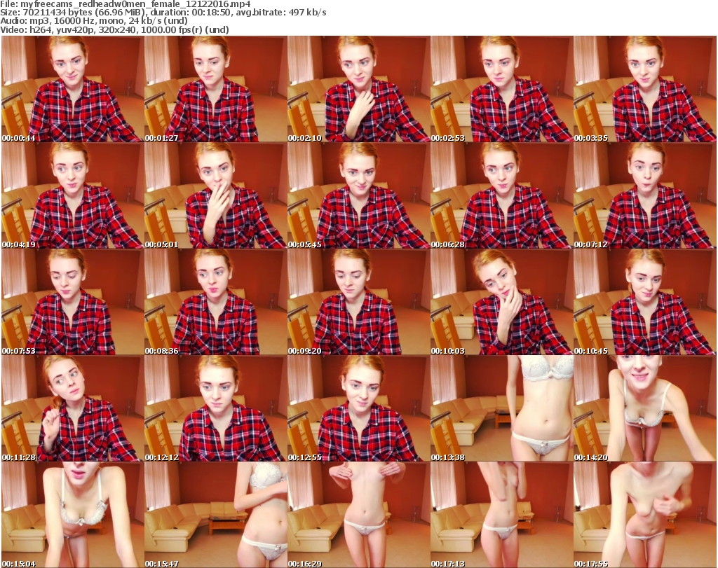Choose the frame labeled 00:02:53
The image size is (718, 568).
(x=501, y=89)
